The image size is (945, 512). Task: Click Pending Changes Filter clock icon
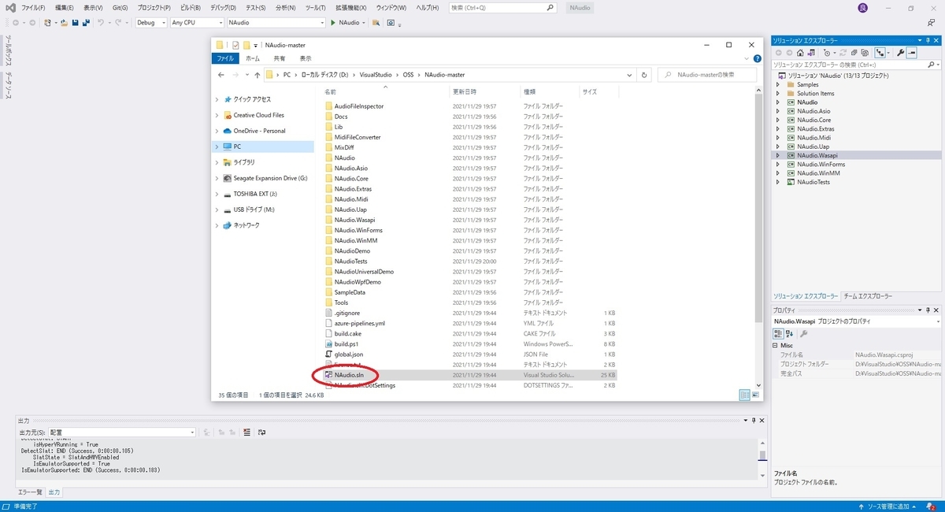[x=828, y=52]
